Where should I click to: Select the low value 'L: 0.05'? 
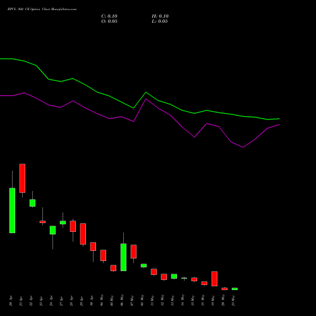(x=160, y=21)
